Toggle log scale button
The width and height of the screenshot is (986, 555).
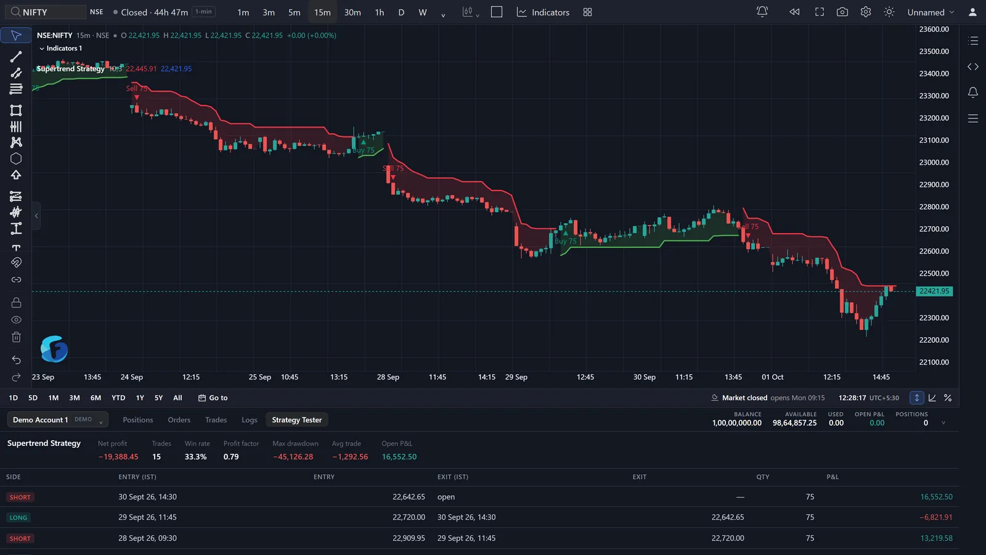[932, 398]
